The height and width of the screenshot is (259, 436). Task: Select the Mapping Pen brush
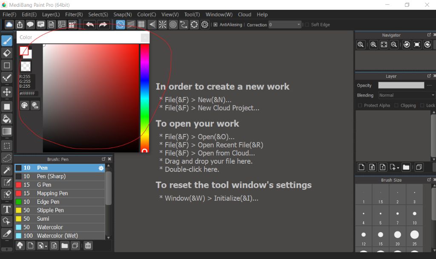point(60,194)
